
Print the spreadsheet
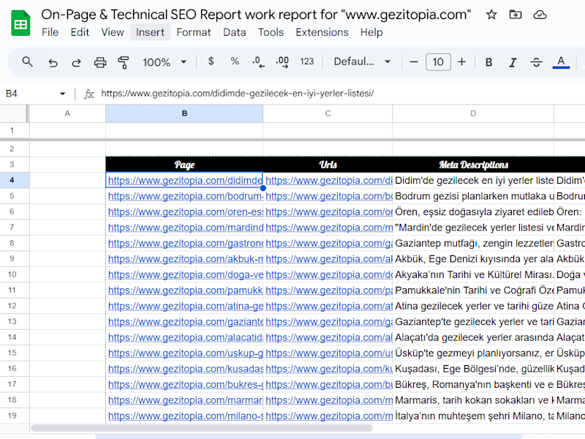[x=100, y=62]
